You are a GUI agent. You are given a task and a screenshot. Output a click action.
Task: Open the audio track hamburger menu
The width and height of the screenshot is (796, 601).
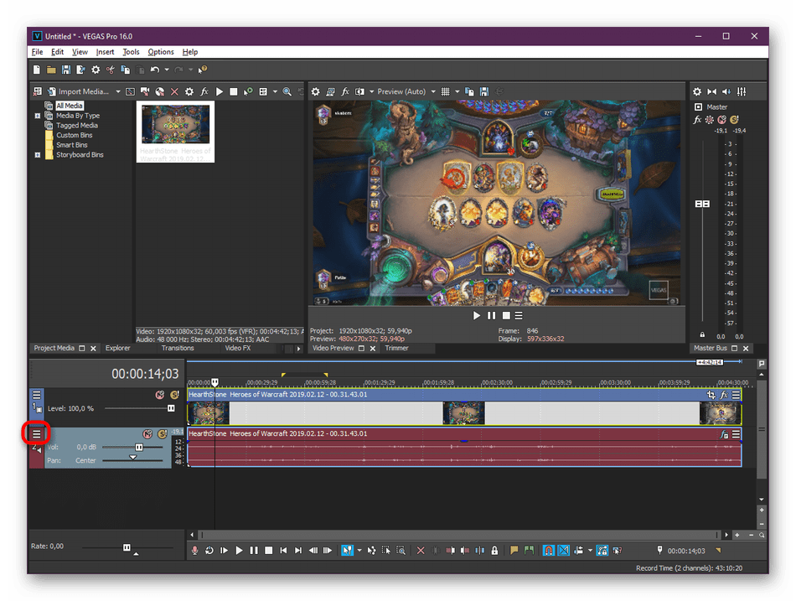(36, 433)
